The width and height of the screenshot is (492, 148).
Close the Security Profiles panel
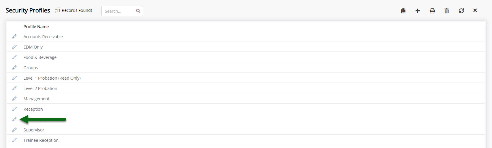click(x=475, y=10)
